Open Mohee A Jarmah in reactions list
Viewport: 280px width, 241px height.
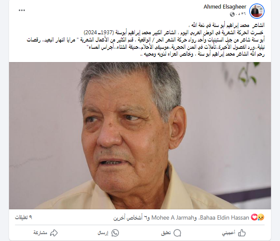click(x=173, y=217)
